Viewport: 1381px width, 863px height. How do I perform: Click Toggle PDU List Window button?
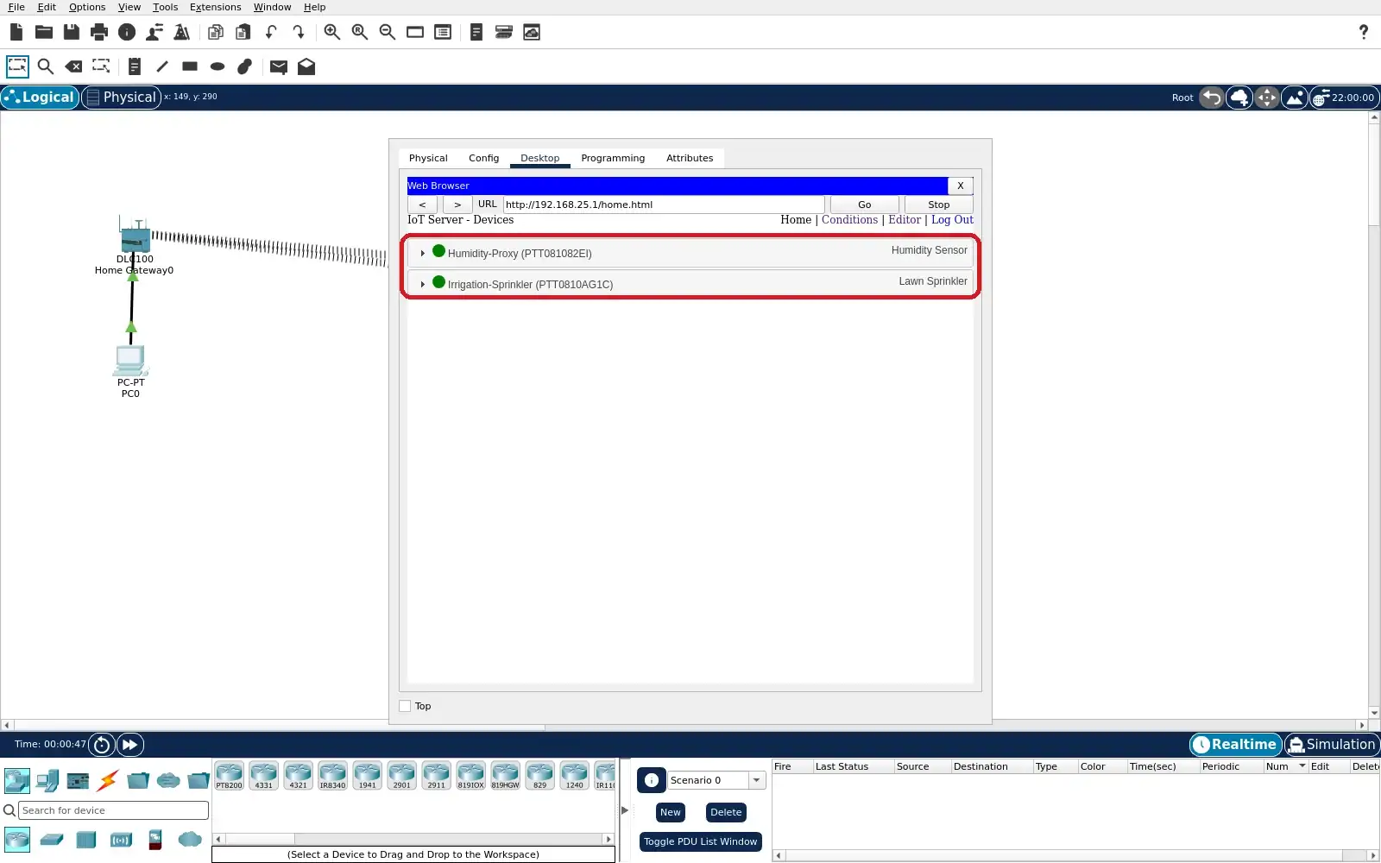(700, 841)
